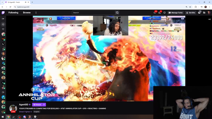Click the shield icon in taskbar
The width and height of the screenshot is (212, 119).
point(35,117)
